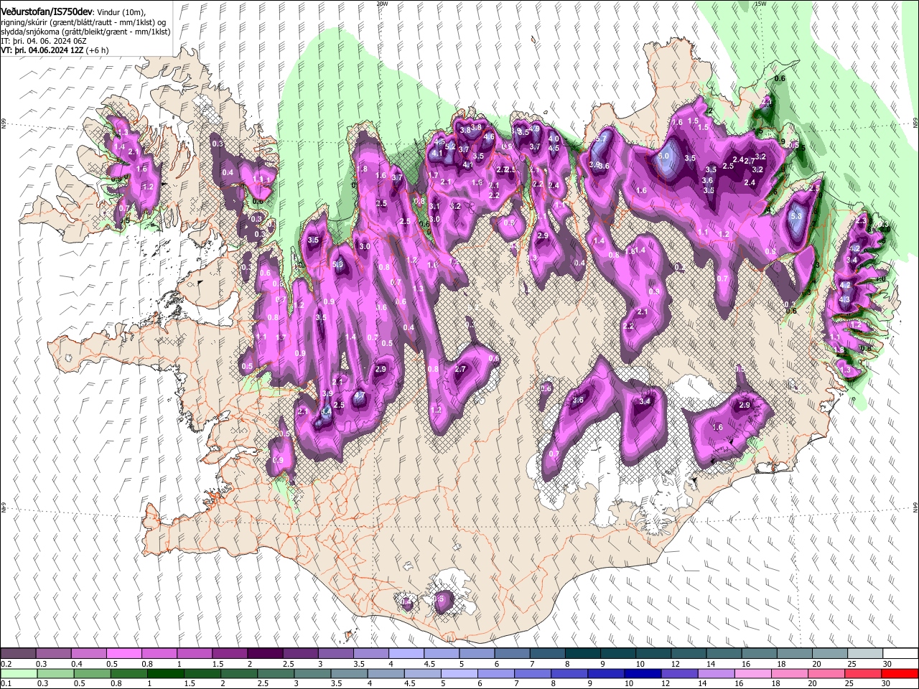919x689 pixels.
Task: Click the 'rigning/skúrir' legend description line
Action: click(85, 22)
